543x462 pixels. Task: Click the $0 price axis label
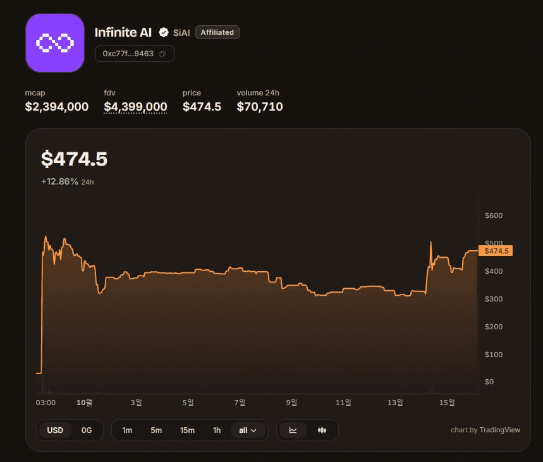(489, 382)
